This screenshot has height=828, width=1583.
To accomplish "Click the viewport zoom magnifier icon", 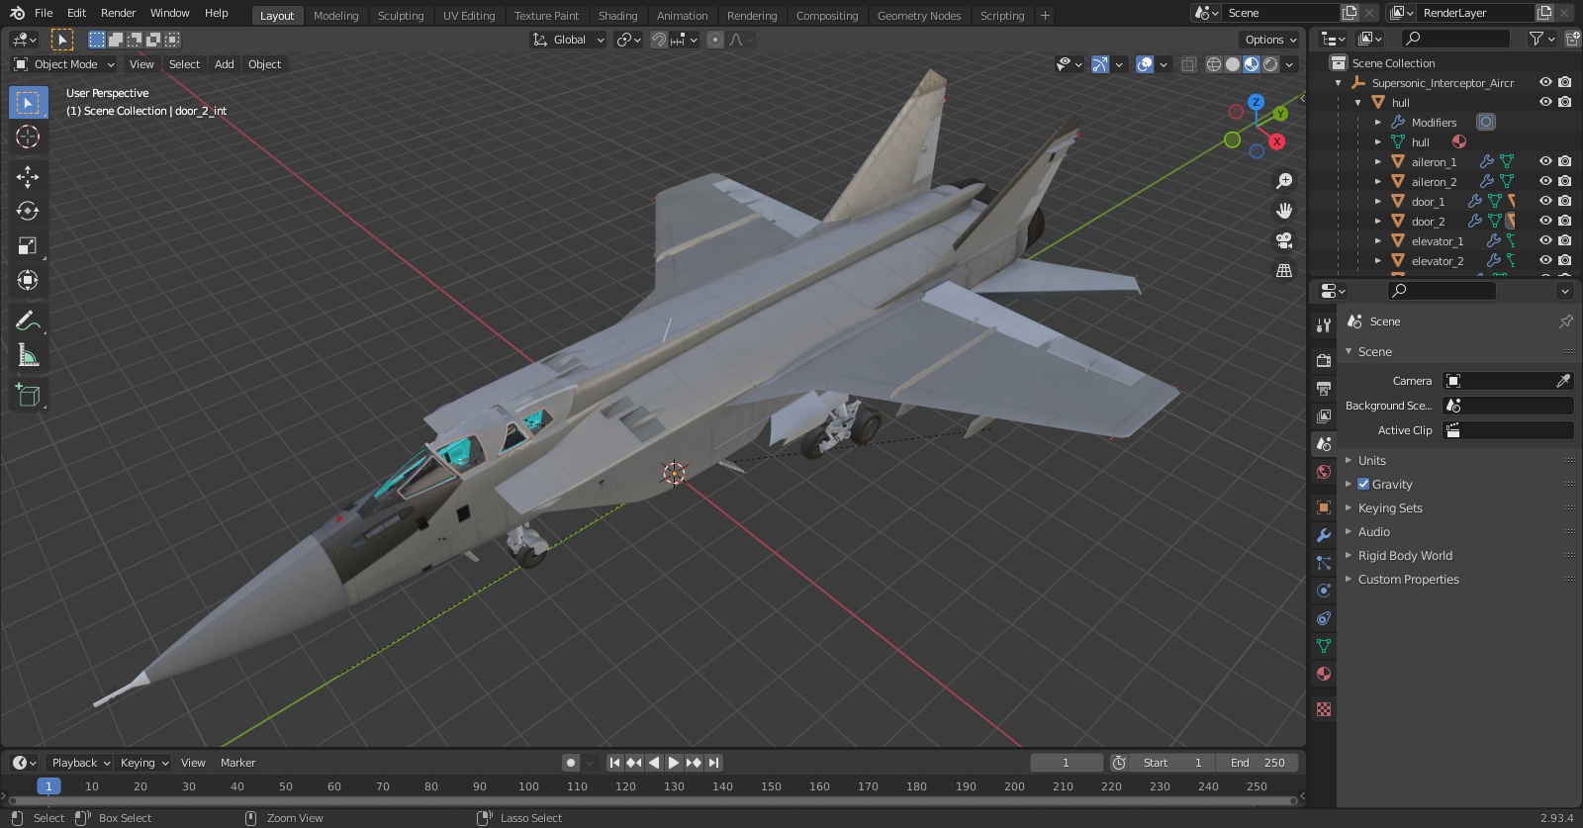I will pyautogui.click(x=1284, y=181).
